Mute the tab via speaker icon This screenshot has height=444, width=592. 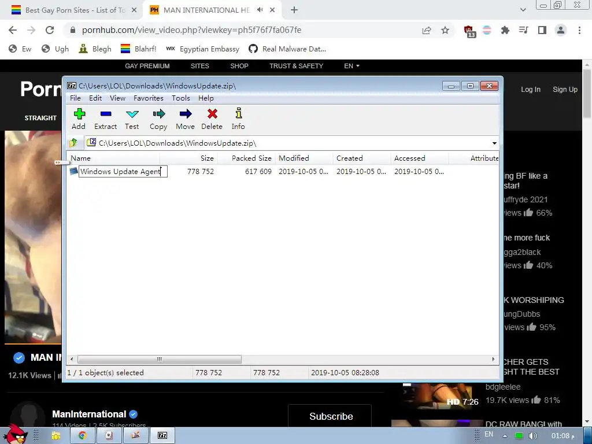pyautogui.click(x=260, y=10)
